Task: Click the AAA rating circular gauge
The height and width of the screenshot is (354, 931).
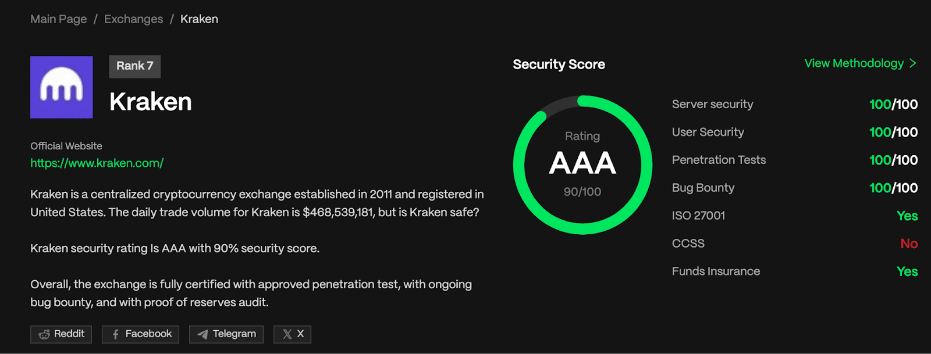Action: click(x=582, y=165)
